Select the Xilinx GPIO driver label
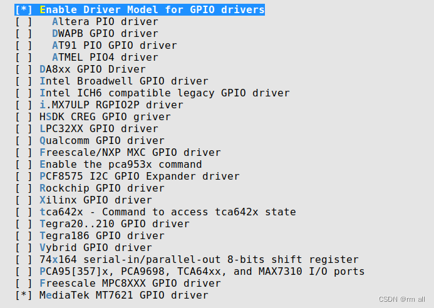434x308 pixels. click(x=96, y=200)
